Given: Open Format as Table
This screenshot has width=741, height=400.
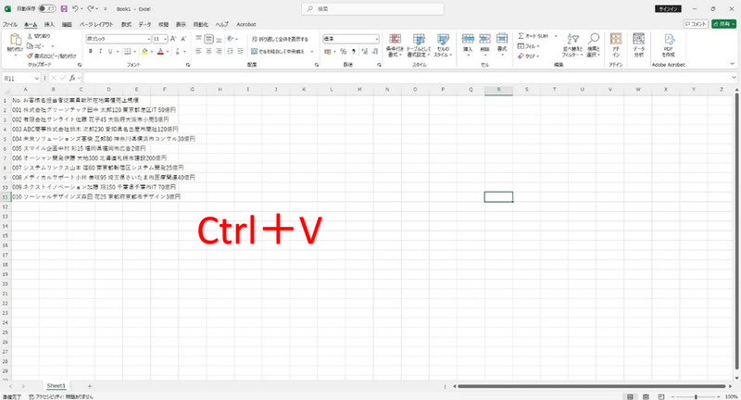Looking at the screenshot, I should 419,45.
